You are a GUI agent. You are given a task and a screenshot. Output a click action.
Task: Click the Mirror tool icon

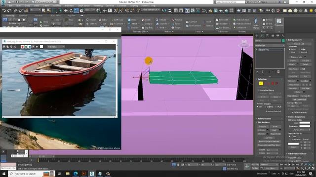pos(164,11)
